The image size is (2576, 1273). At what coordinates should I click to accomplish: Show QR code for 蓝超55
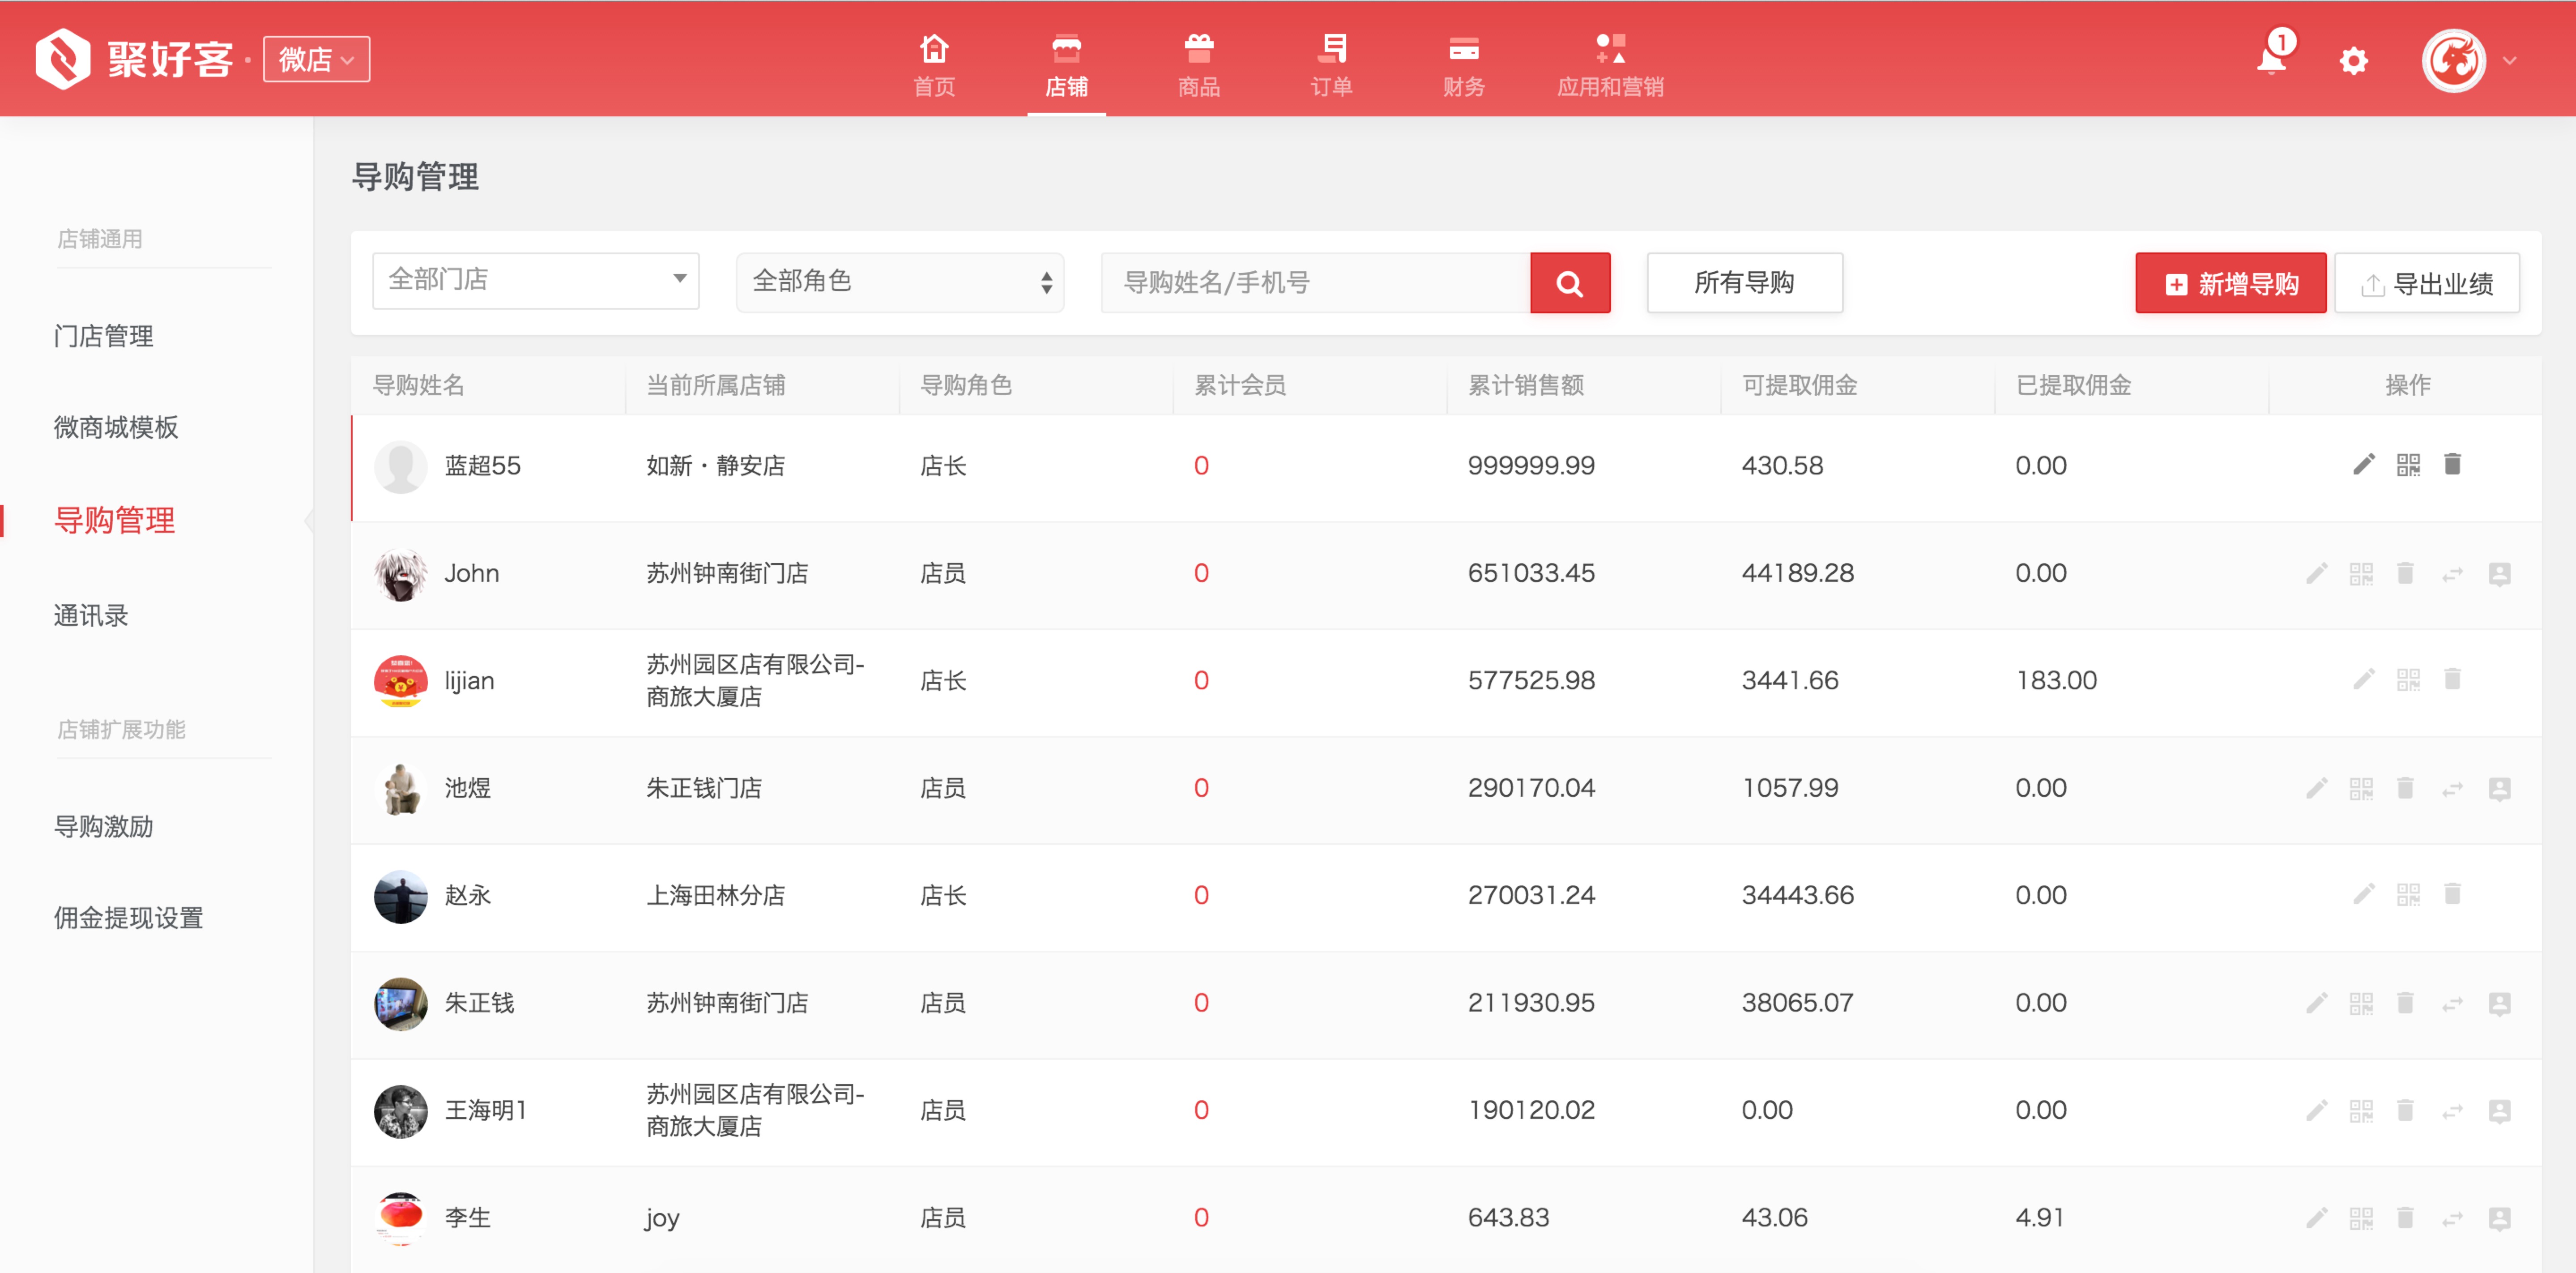pos(2408,464)
